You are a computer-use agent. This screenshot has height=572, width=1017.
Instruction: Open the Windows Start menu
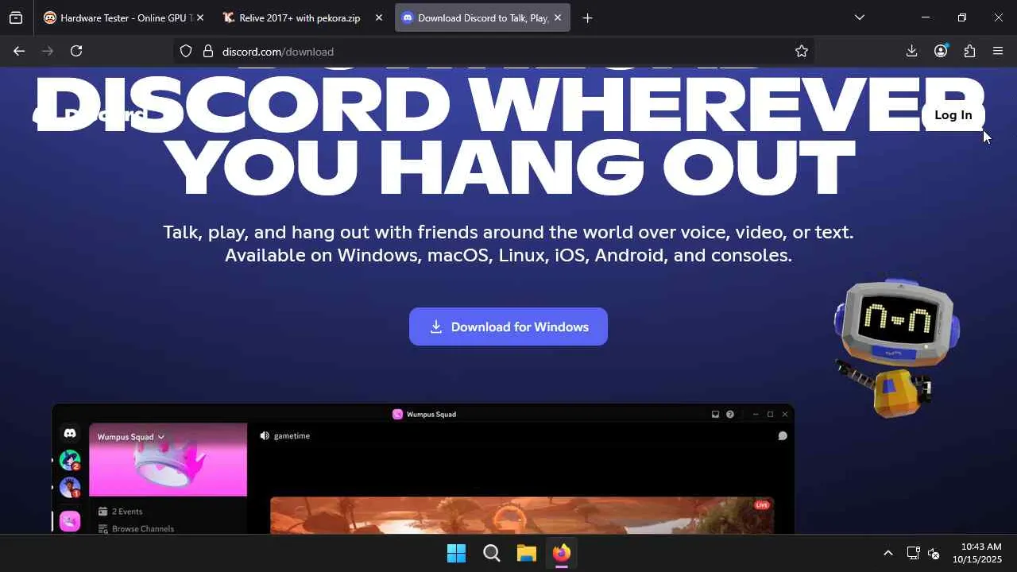point(456,553)
